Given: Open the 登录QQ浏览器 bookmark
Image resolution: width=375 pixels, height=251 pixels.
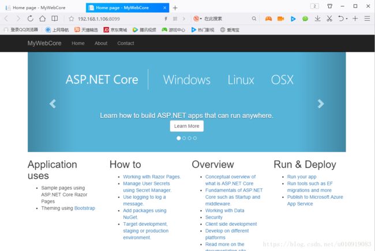Looking at the screenshot, I should point(21,29).
